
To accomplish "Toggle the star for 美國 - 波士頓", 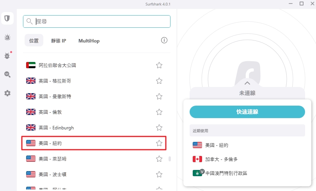I will pyautogui.click(x=159, y=174).
